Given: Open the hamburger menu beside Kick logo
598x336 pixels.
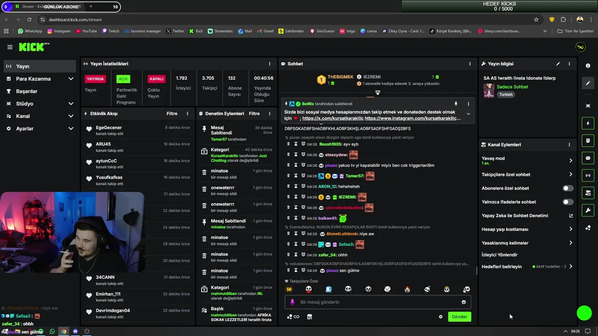Looking at the screenshot, I should 10,47.
